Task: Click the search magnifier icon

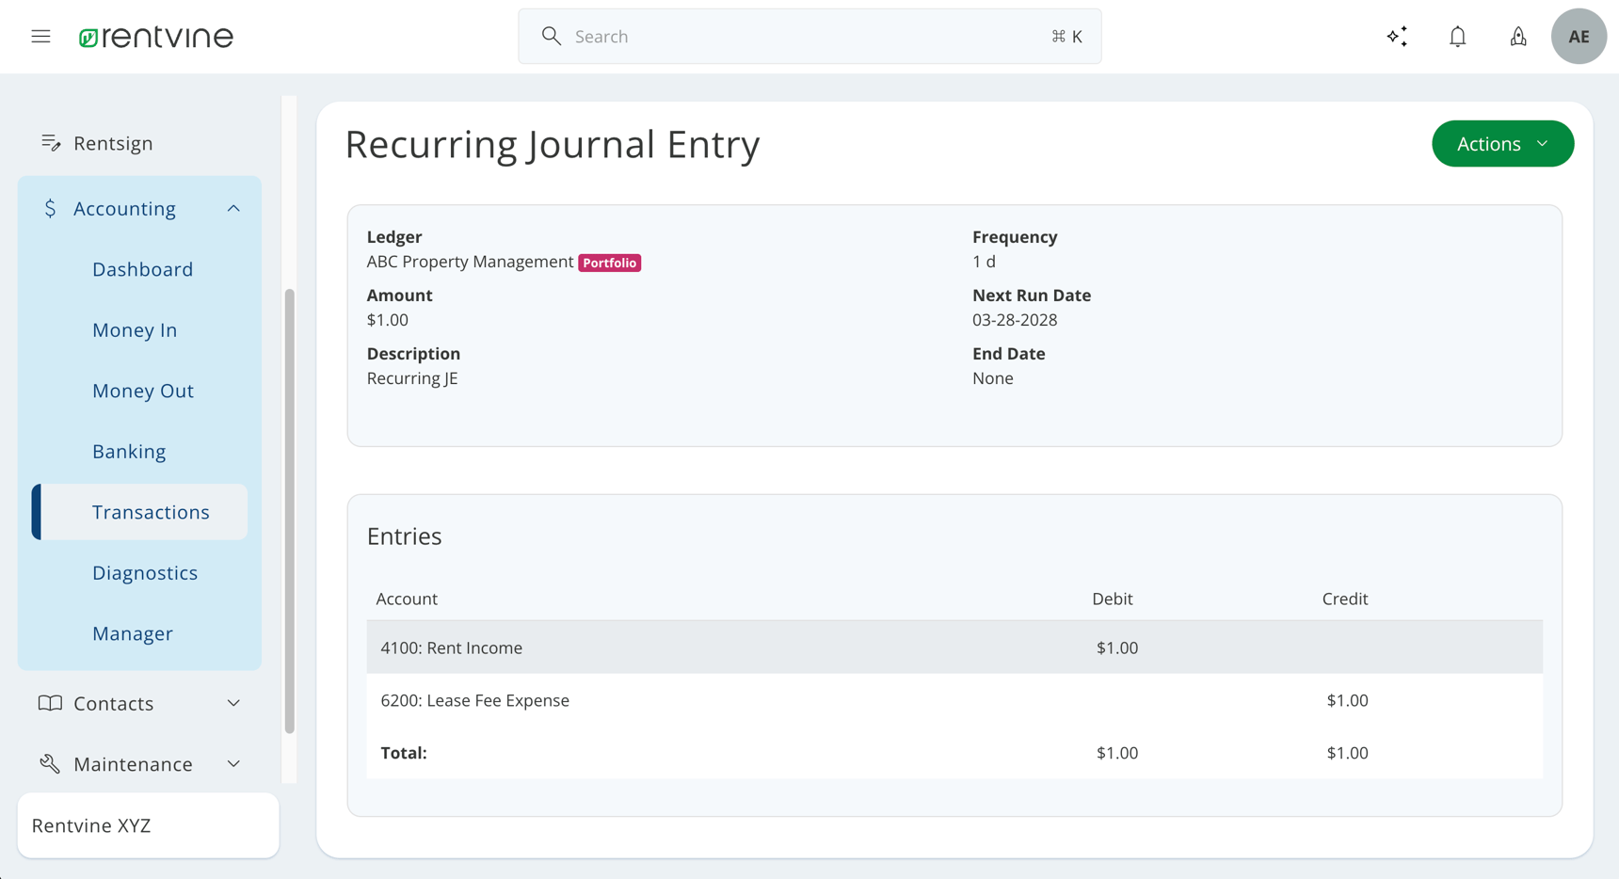Action: tap(552, 36)
